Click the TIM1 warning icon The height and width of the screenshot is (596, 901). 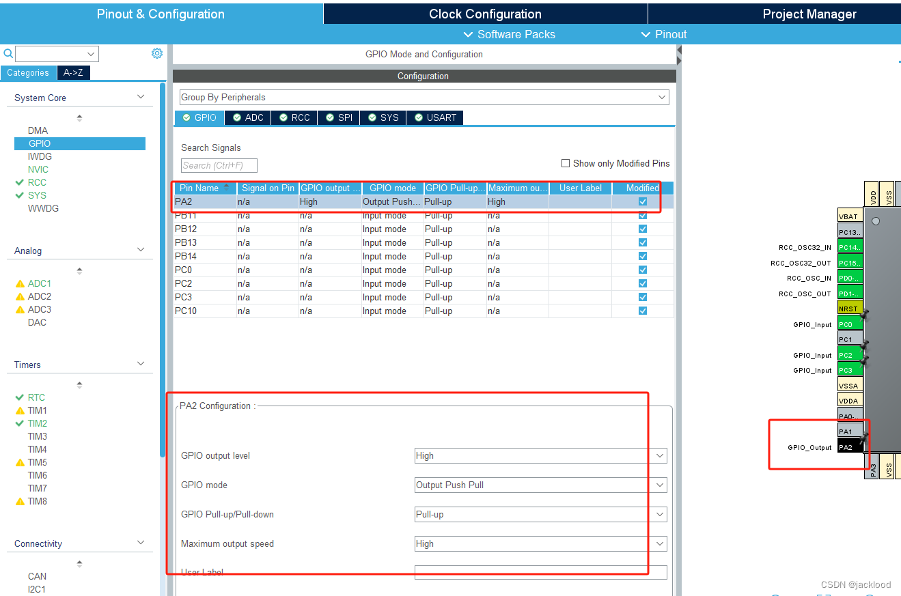click(x=20, y=410)
